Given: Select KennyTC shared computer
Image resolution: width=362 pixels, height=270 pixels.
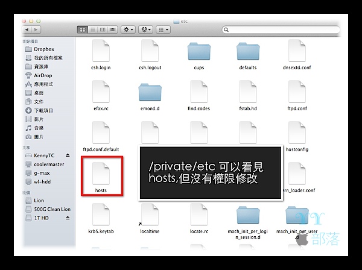Looking at the screenshot, I should pyautogui.click(x=39, y=155).
